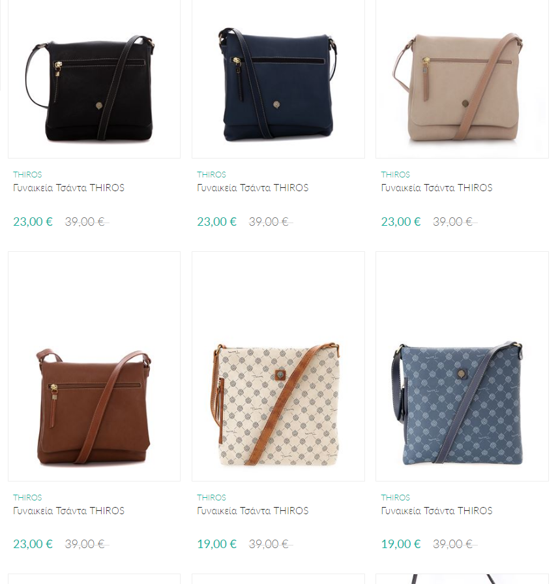Click THIROS brand link under brown bag
560x584 pixels.
pyautogui.click(x=27, y=498)
